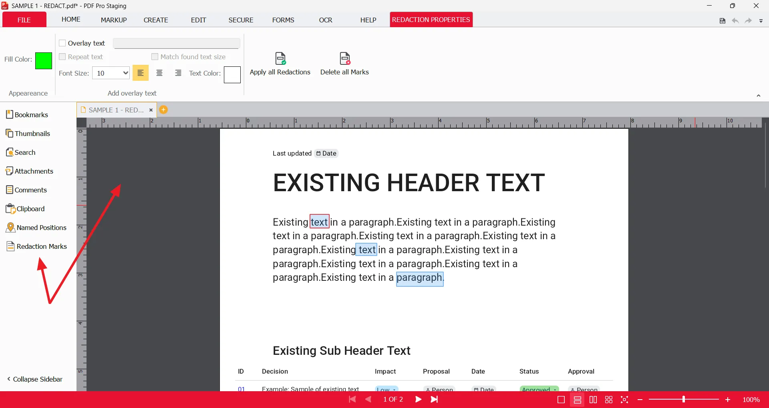
Task: Align overlay text center
Action: (x=159, y=73)
